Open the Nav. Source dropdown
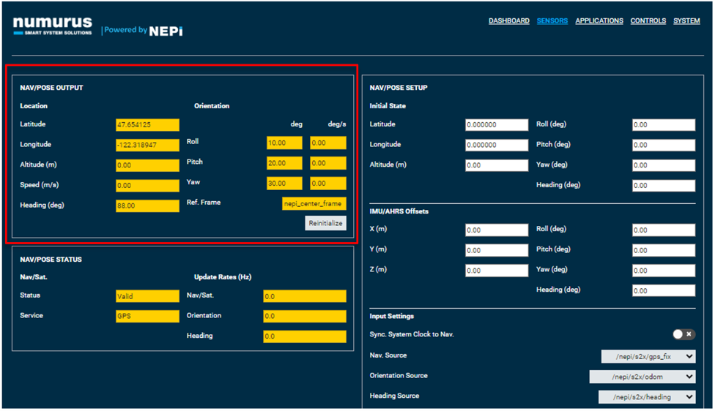 coord(648,356)
